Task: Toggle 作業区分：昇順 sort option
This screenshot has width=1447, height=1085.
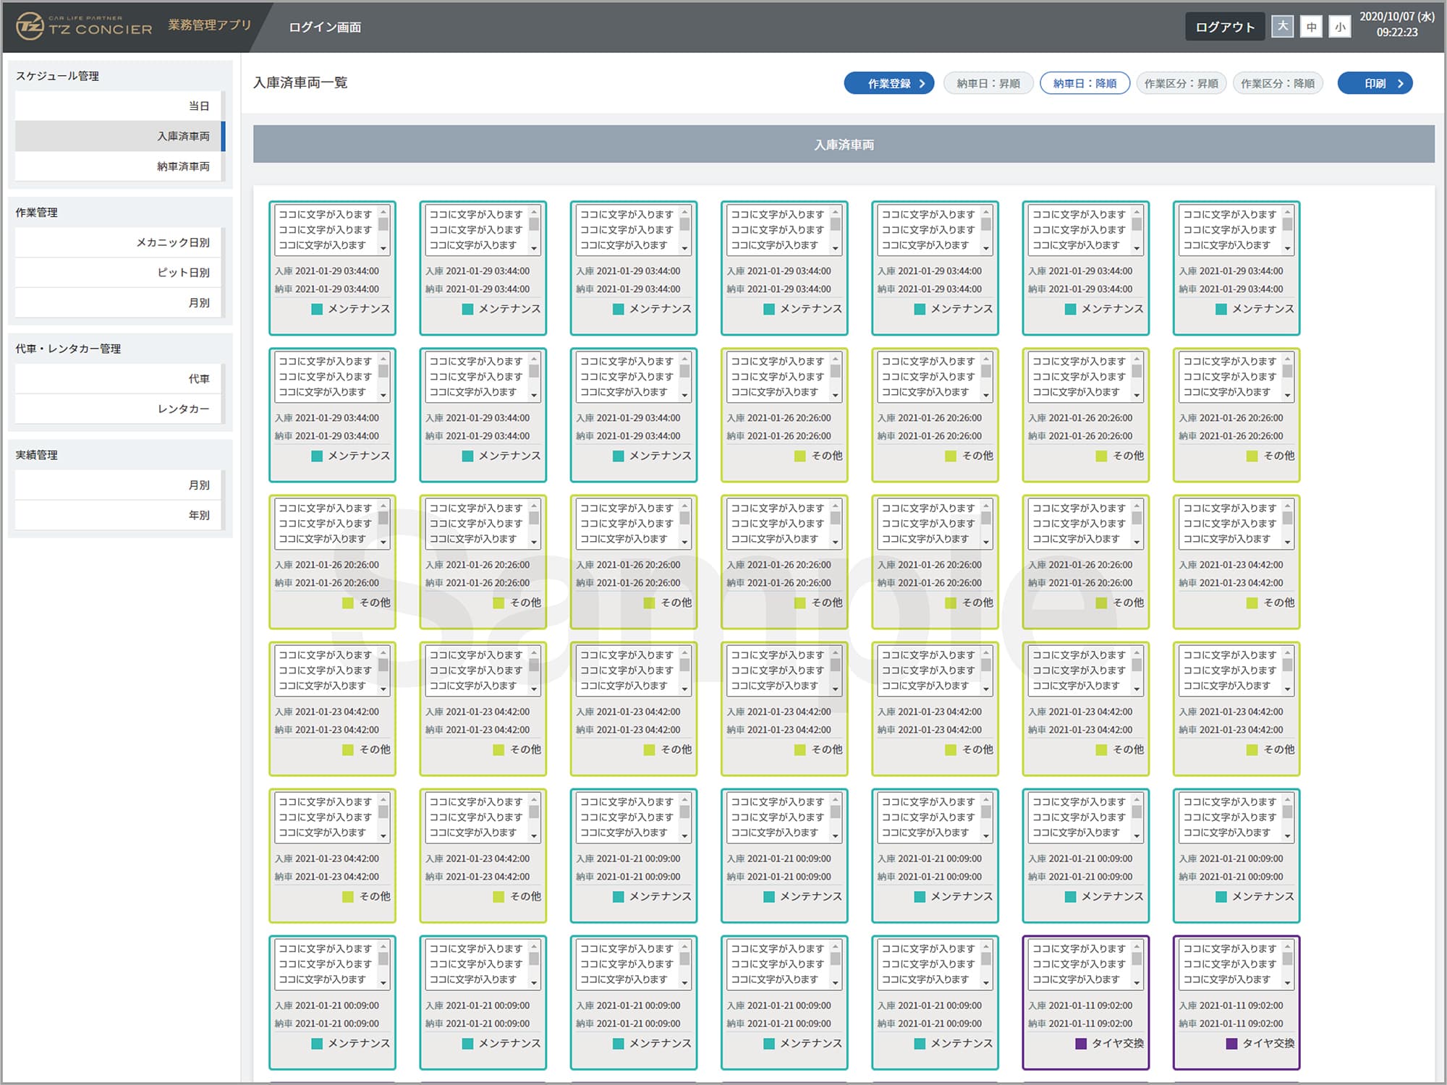Action: [1181, 84]
